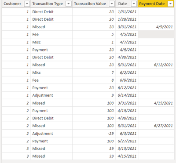176x163 pixels.
Task: Select the 3/15/2021 Date cell for customer 3
Action: coord(127,149)
